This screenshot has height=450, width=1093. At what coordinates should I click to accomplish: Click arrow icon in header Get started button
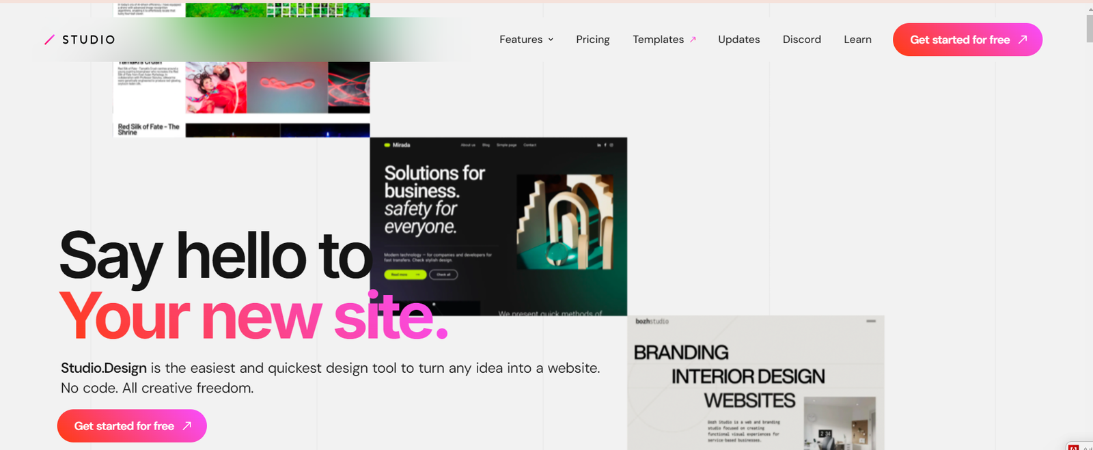pyautogui.click(x=1023, y=40)
